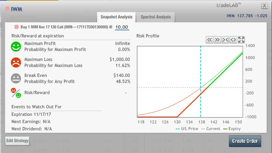
Task: Click the Expiry legend entry
Action: pyautogui.click(x=232, y=129)
